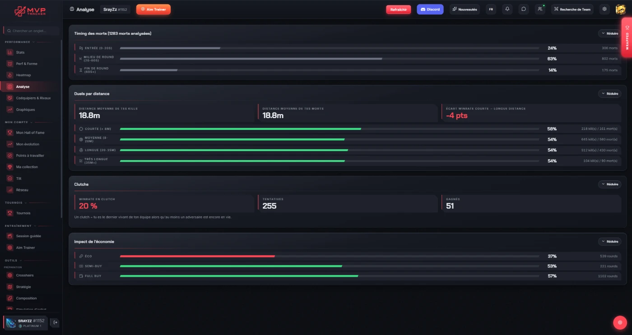Click the Ma collection gem icon
632x335 pixels.
(10, 167)
